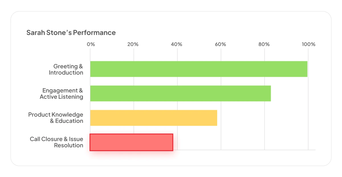Select the Product Knowledge & Education label
342x177 pixels.
click(x=56, y=118)
